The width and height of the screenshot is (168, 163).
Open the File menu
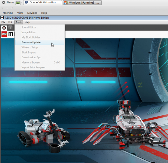(x=3, y=22)
